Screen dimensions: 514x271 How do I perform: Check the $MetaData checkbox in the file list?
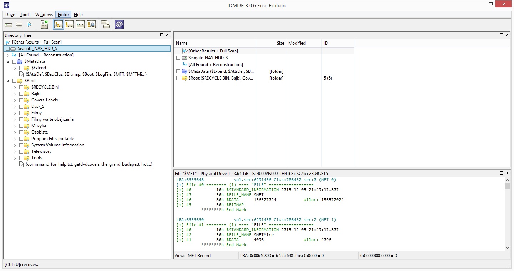178,71
